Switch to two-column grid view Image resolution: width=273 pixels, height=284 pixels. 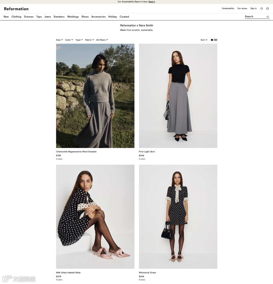212,40
